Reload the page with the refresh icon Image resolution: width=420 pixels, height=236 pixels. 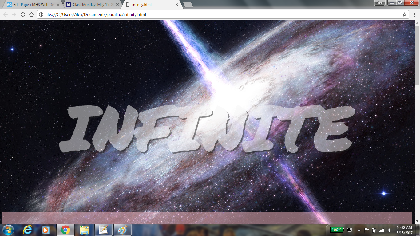click(22, 14)
